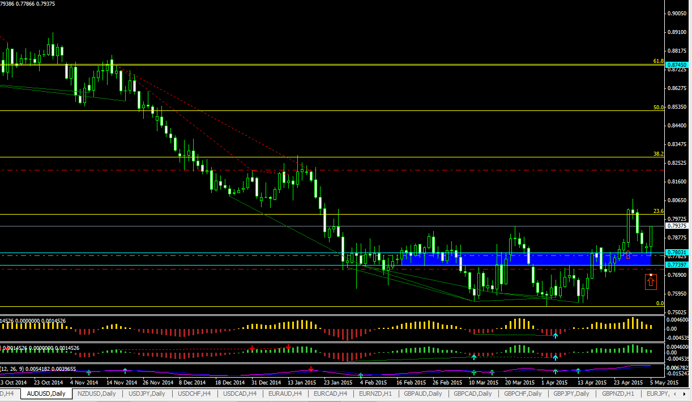
Task: Click the 38.2 Fibonacci level label
Action: [x=658, y=153]
